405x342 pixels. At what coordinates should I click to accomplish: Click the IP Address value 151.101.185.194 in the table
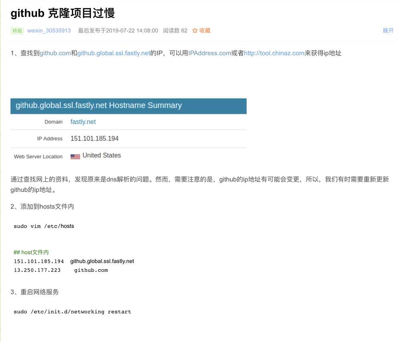point(94,139)
